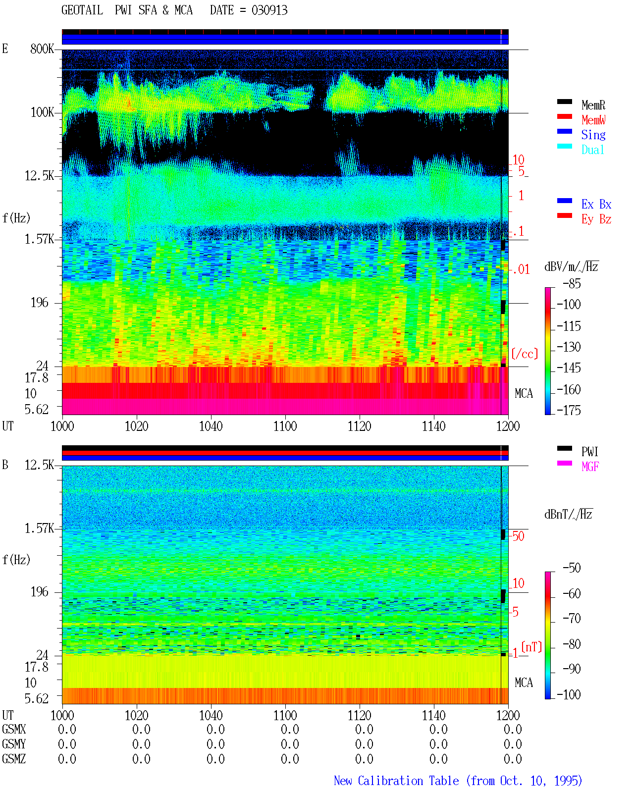Click the Dual legend label
634x789 pixels.
click(593, 150)
